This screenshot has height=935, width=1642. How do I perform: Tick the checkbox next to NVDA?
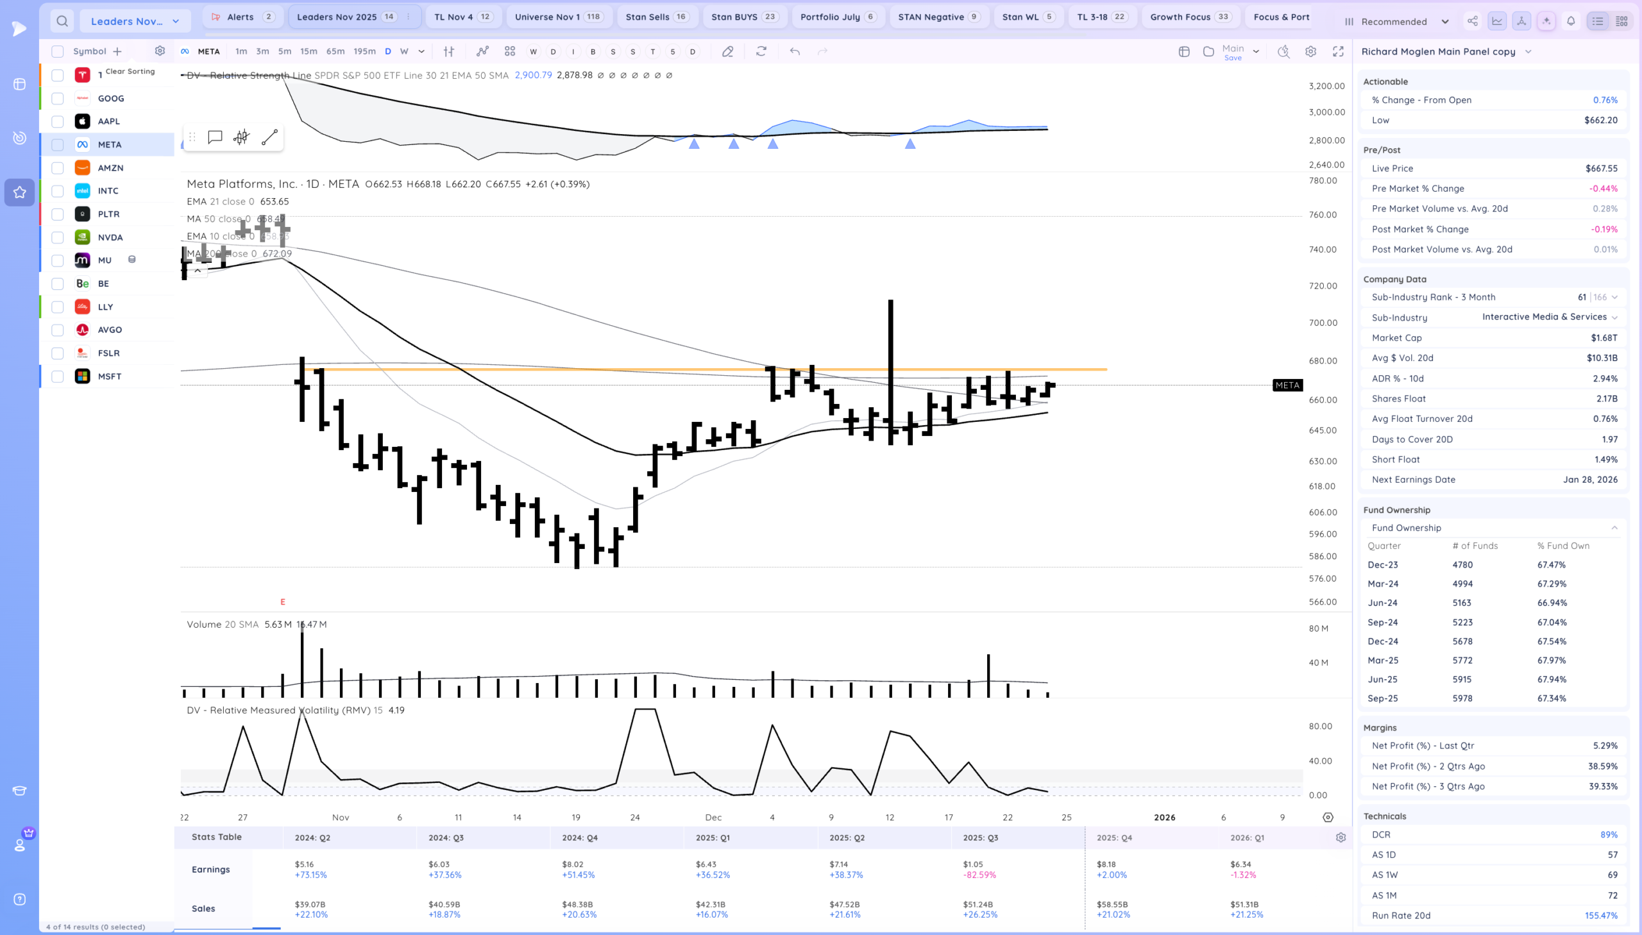click(58, 238)
